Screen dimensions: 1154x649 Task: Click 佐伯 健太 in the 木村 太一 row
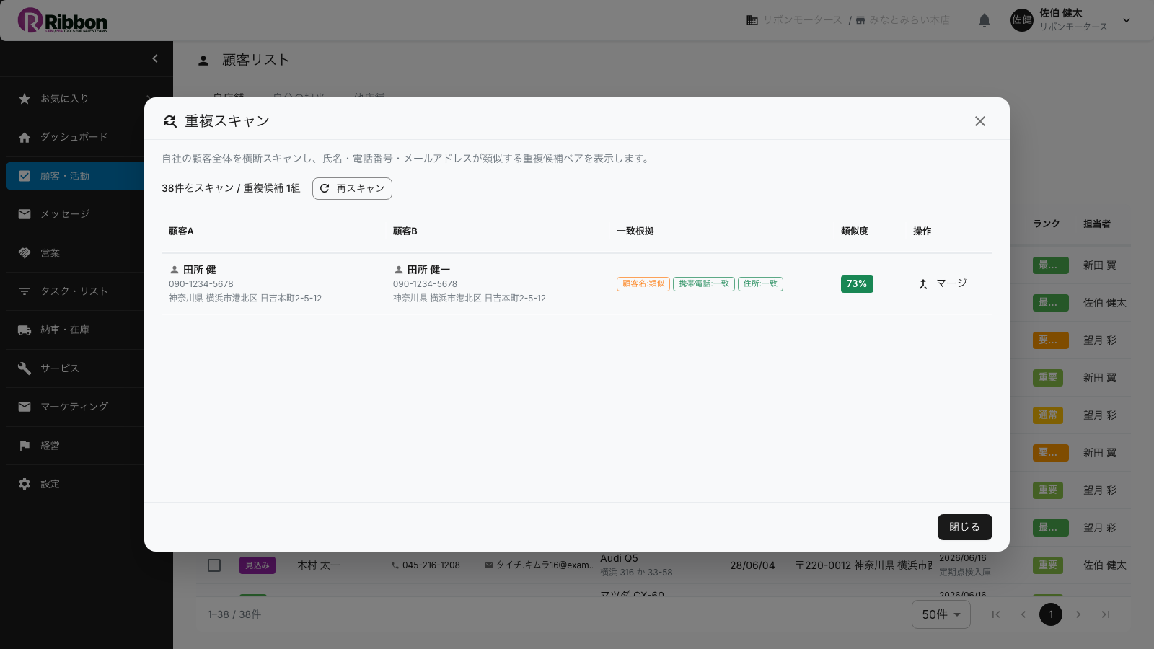pyautogui.click(x=1105, y=565)
